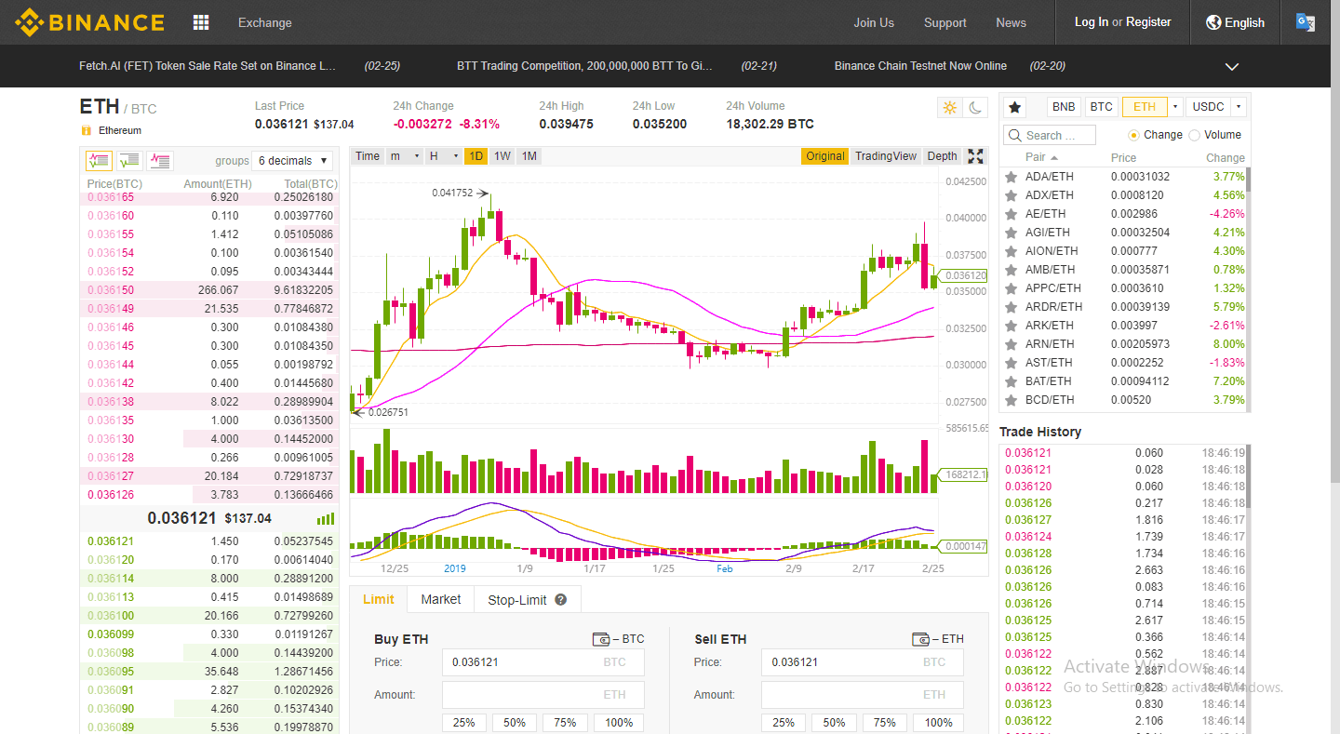
Task: Favorite the BAT/ETH pair star
Action: point(1011,381)
